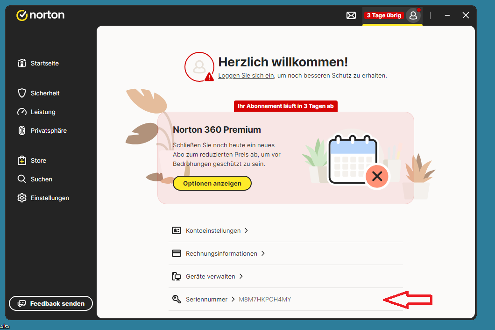Image resolution: width=495 pixels, height=330 pixels.
Task: Open the Sicherheit shield icon
Action: point(22,93)
